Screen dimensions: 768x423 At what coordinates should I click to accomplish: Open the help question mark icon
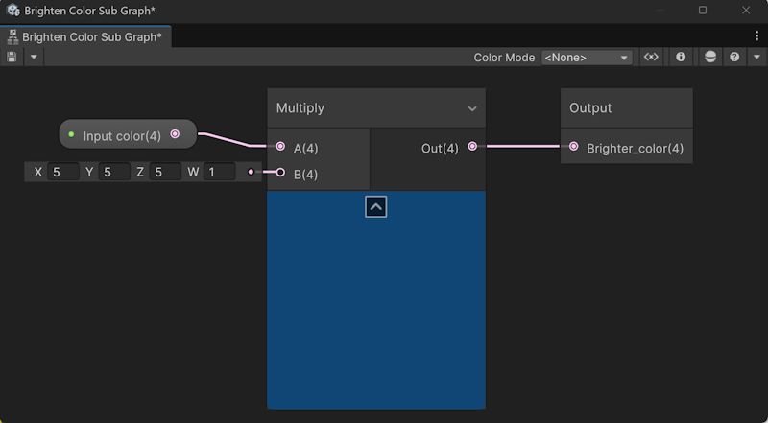tap(734, 58)
